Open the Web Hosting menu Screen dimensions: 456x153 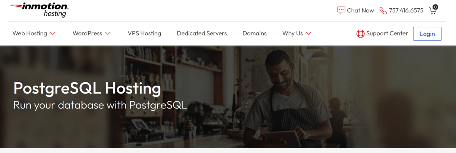point(30,33)
